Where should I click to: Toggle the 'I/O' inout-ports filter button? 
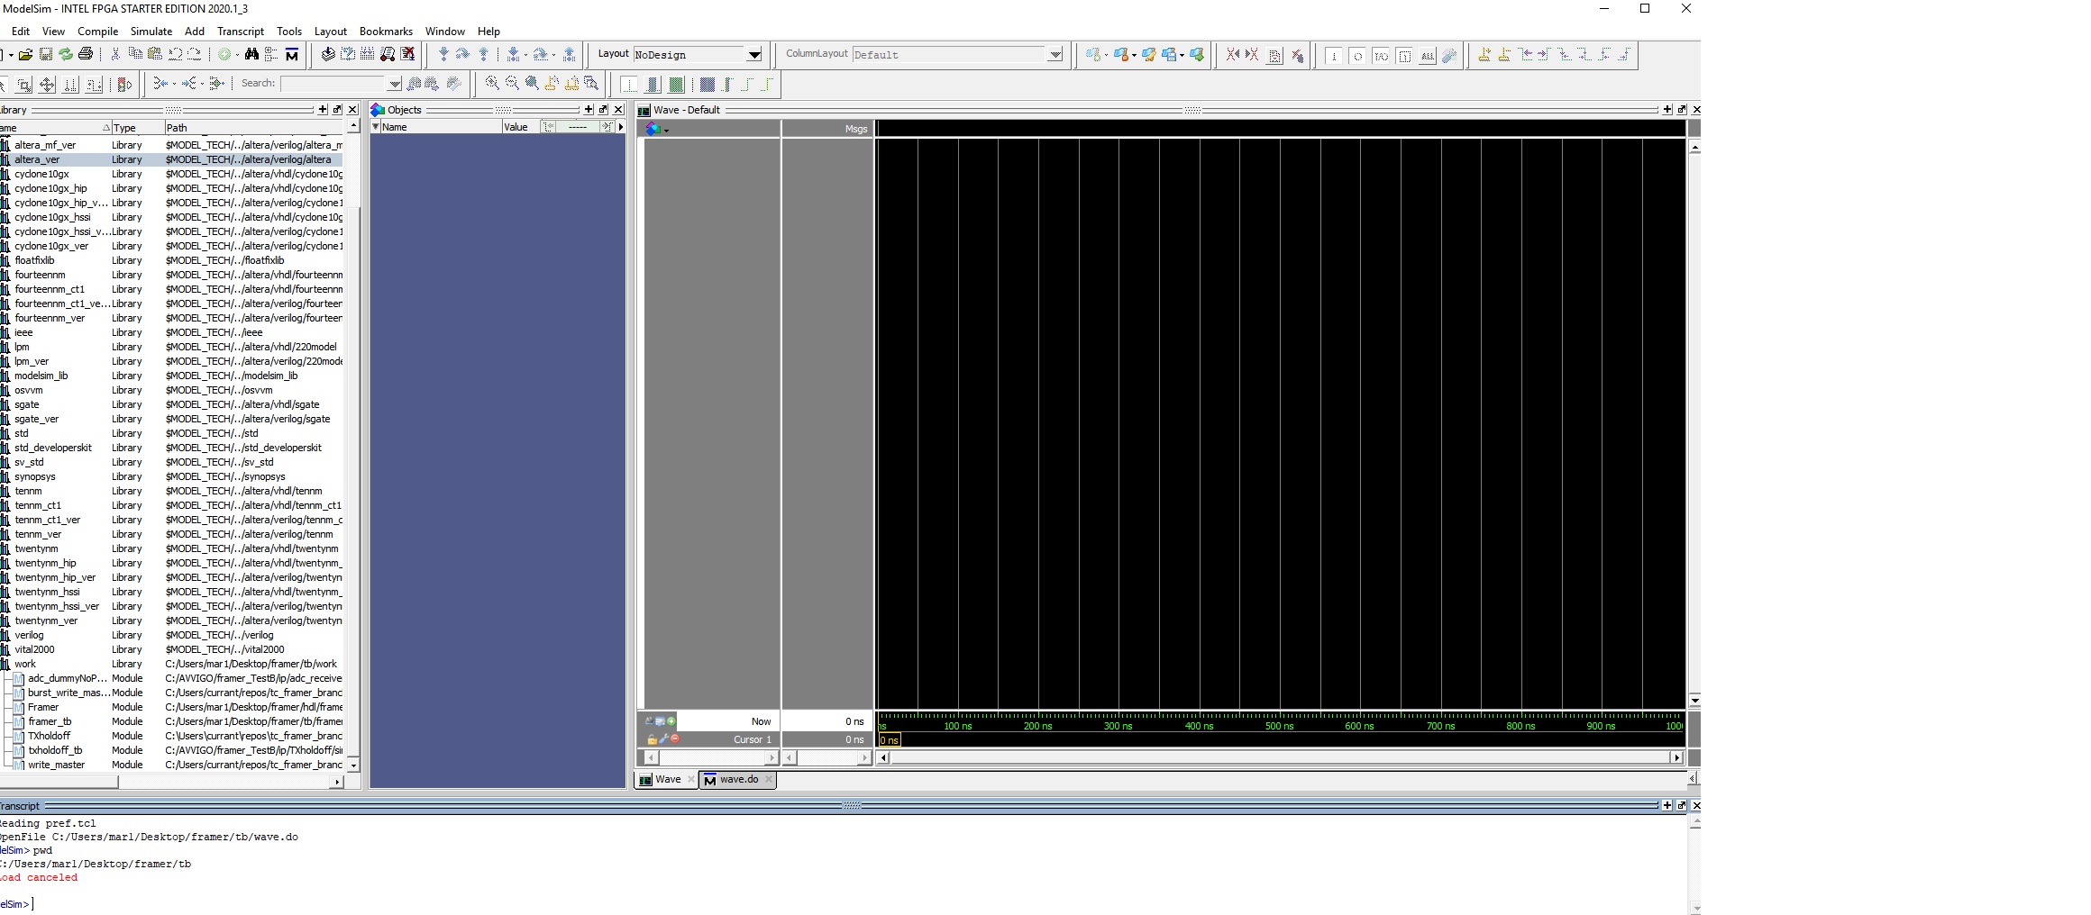pyautogui.click(x=1381, y=56)
